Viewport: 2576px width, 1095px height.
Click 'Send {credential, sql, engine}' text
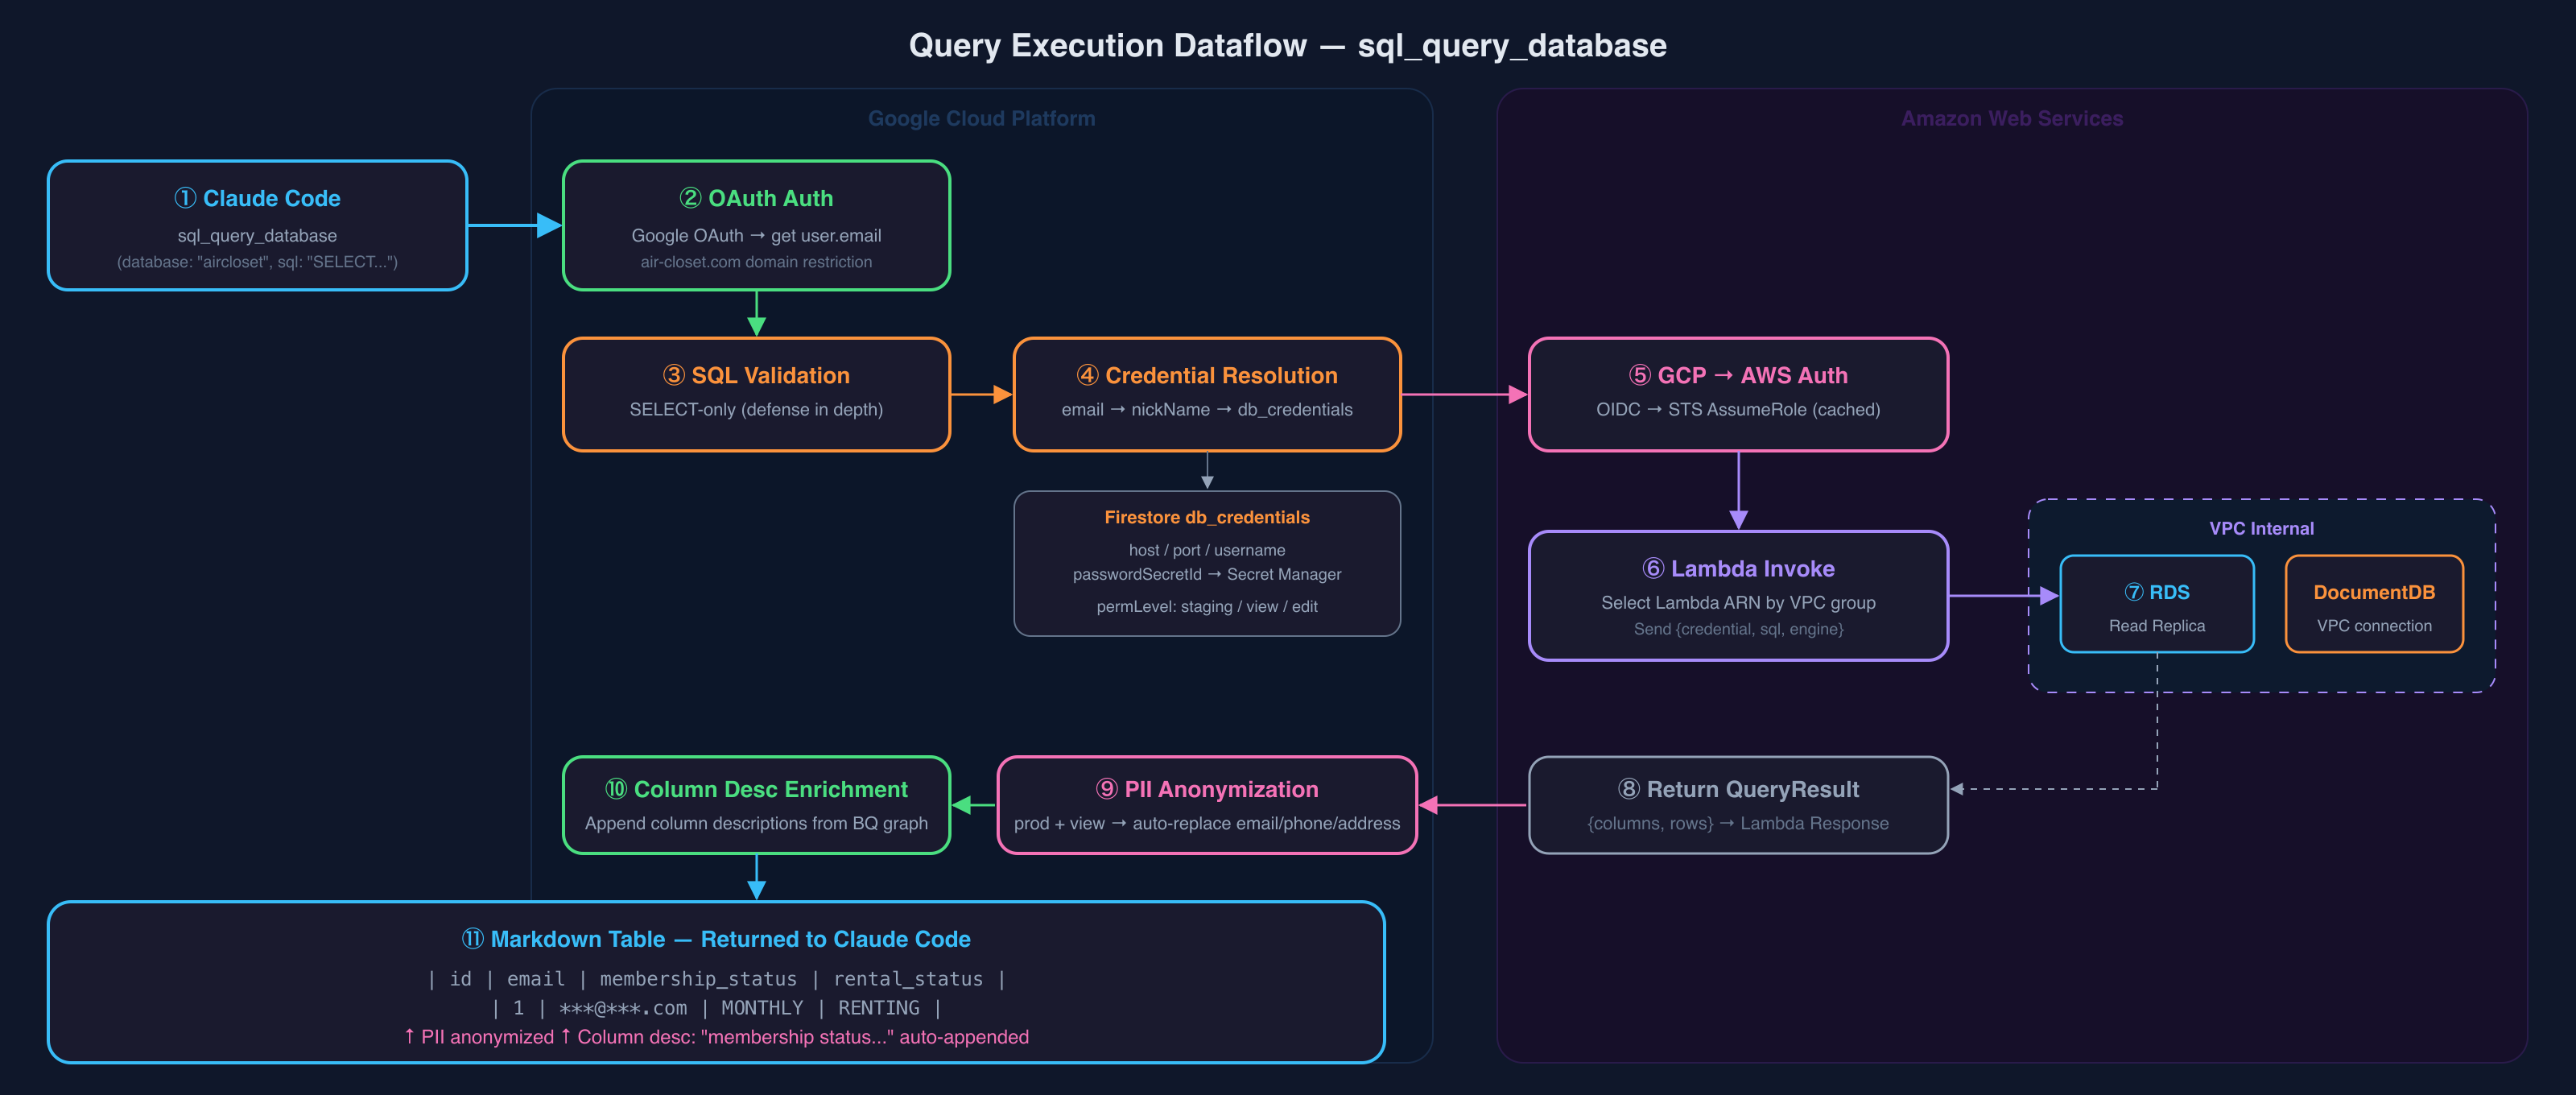[x=1738, y=629]
